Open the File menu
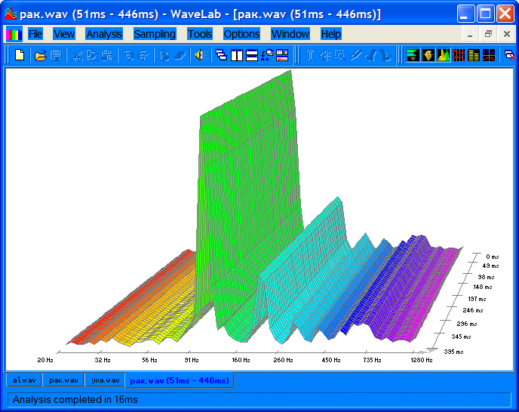The image size is (519, 412). (x=35, y=34)
